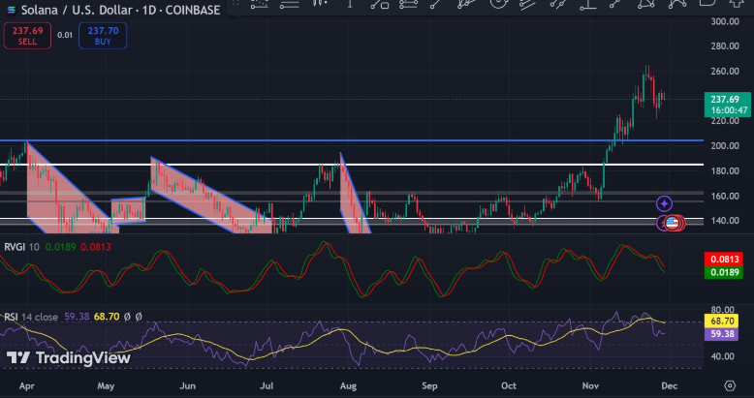Viewport: 754px width, 398px height.
Task: Click the blue BUY 237.70 button
Action: (103, 36)
